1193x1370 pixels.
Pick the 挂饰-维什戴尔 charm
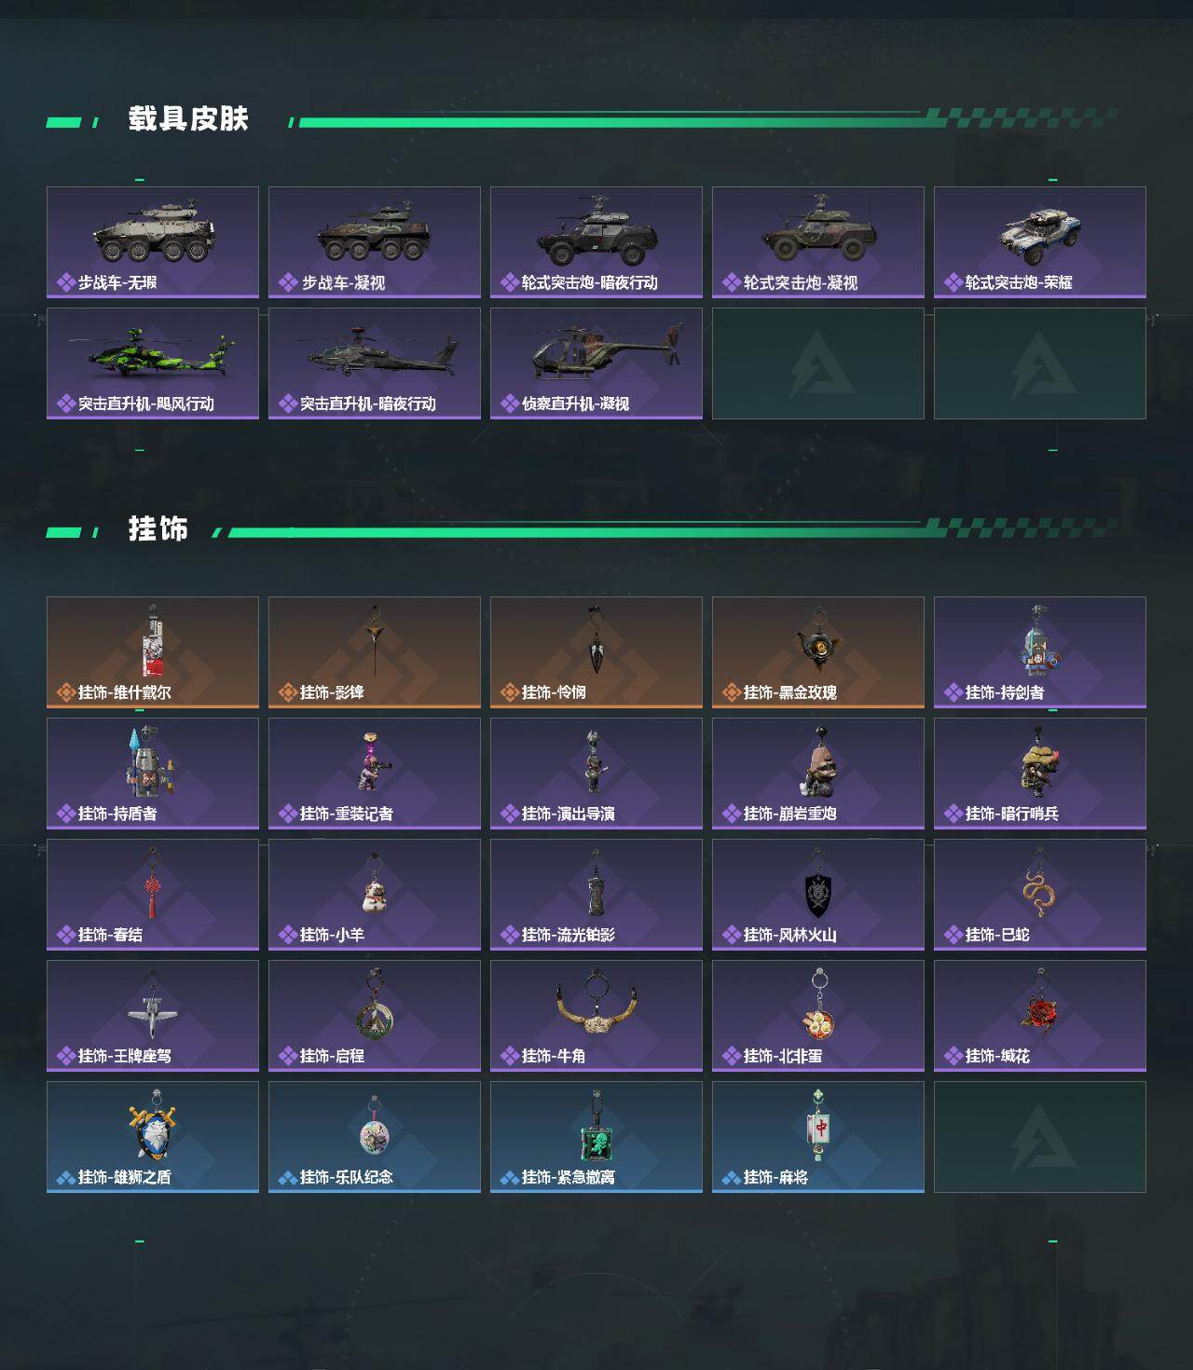click(x=153, y=652)
